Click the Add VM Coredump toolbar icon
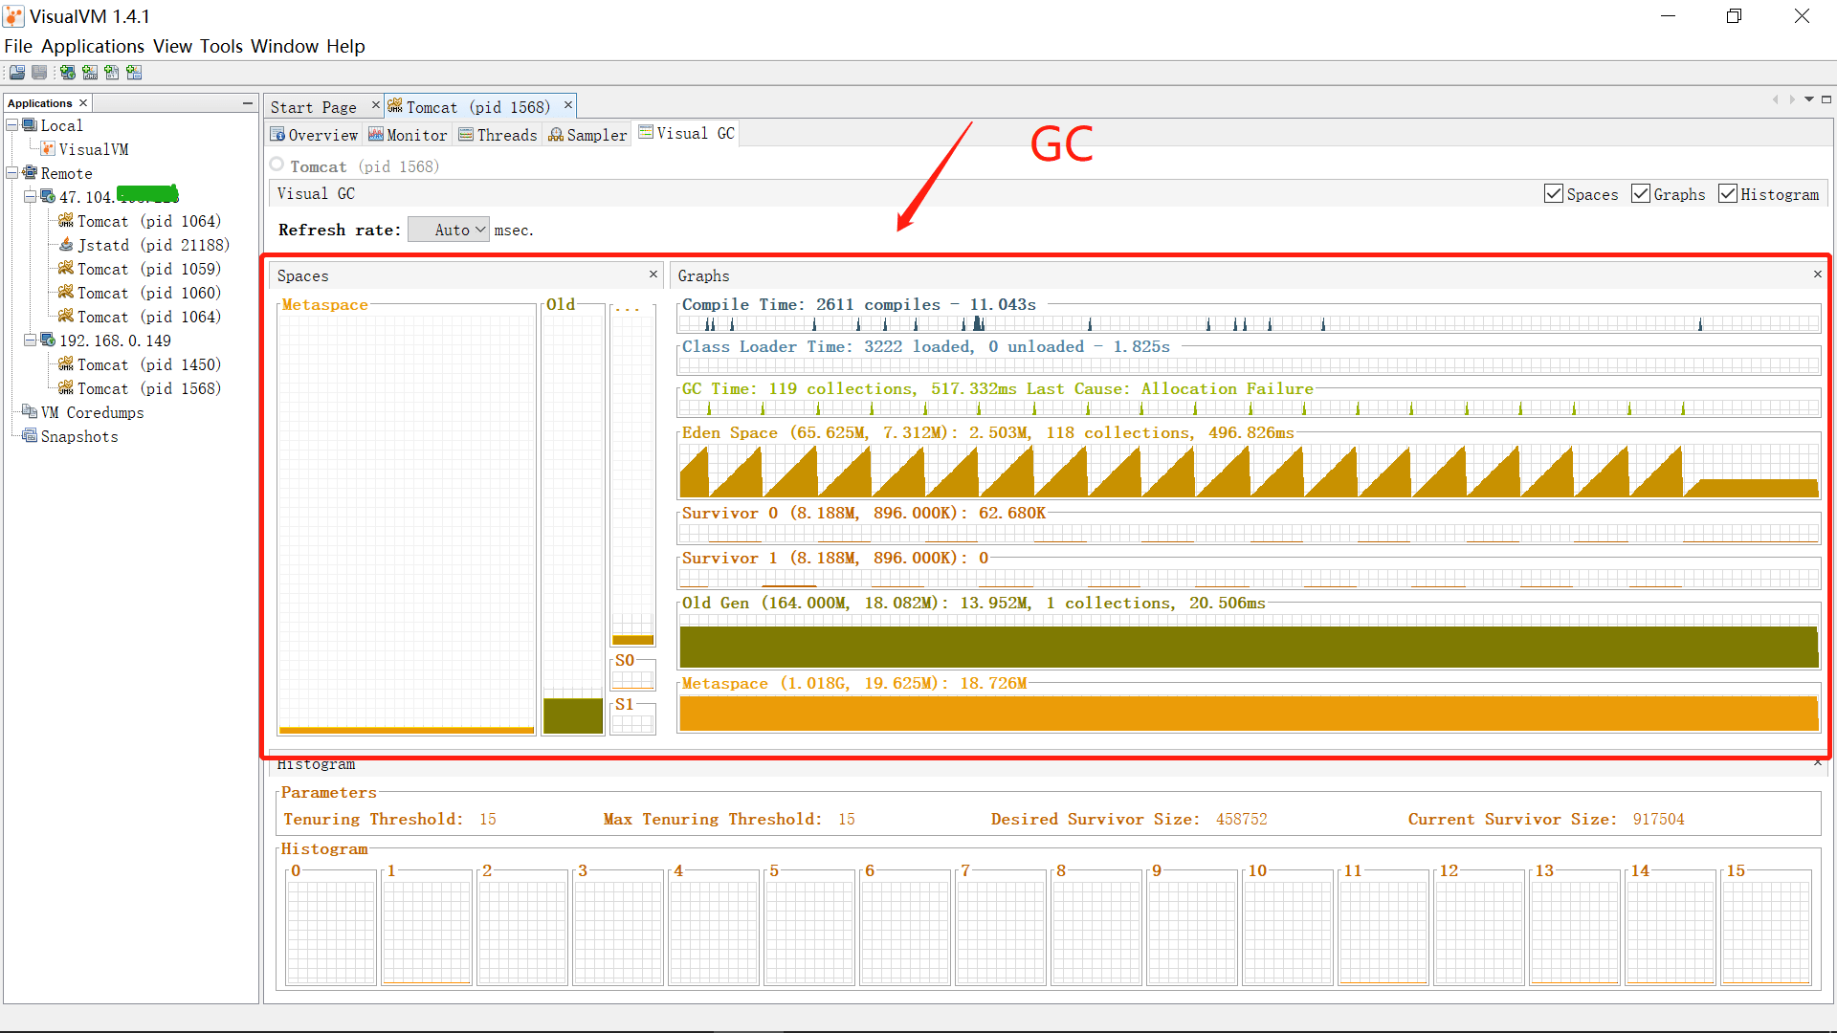 (112, 72)
